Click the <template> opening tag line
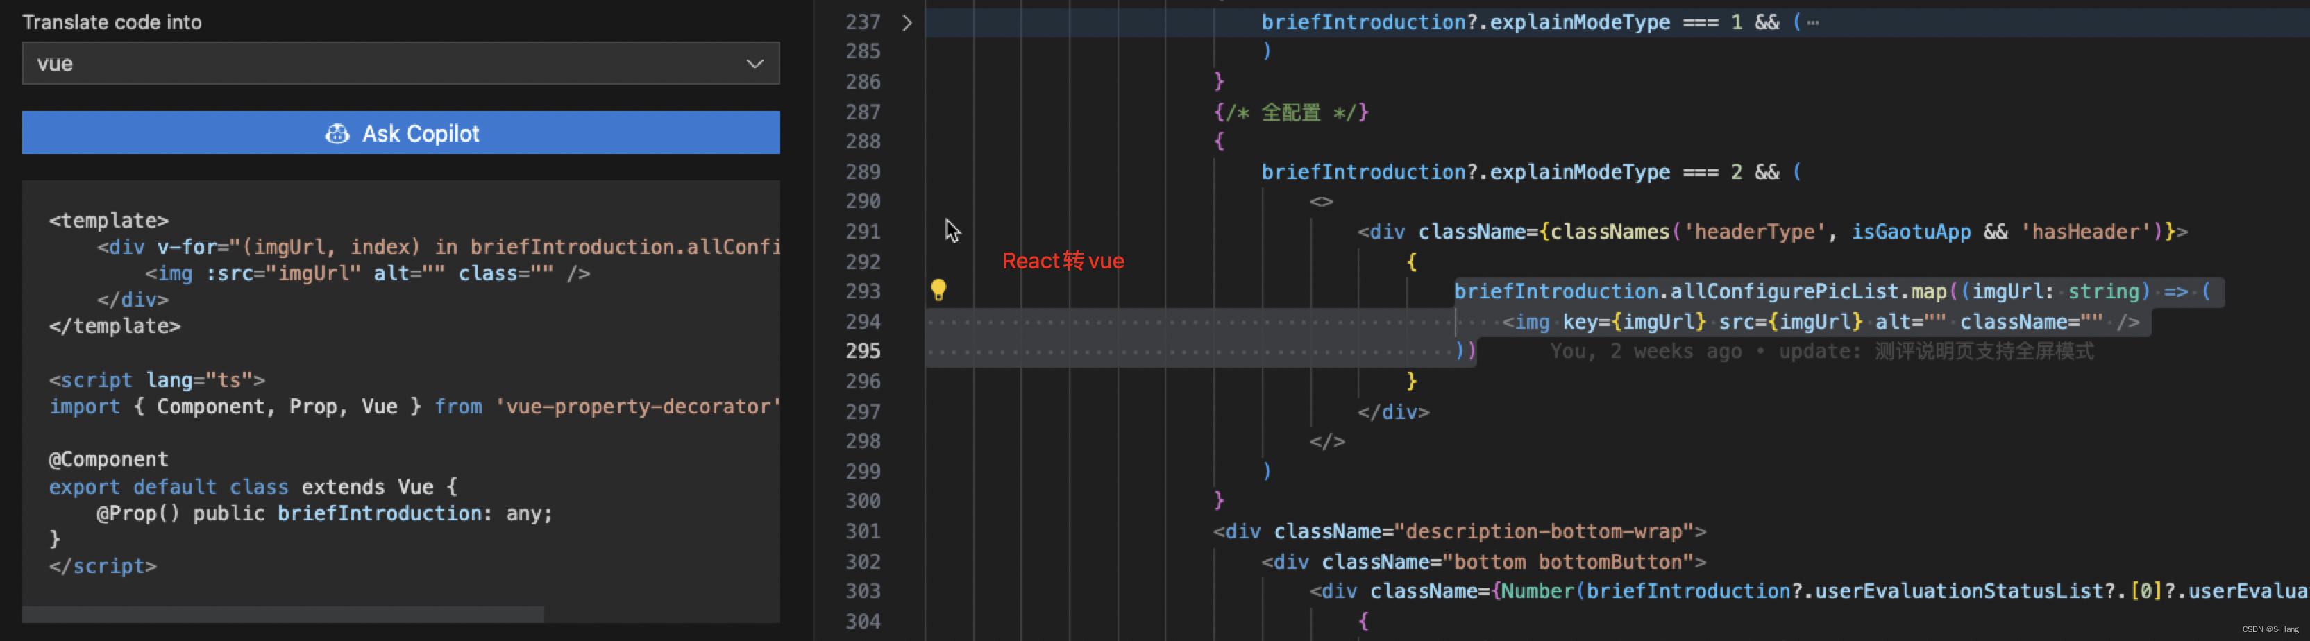Viewport: 2310px width, 641px height. [x=108, y=221]
